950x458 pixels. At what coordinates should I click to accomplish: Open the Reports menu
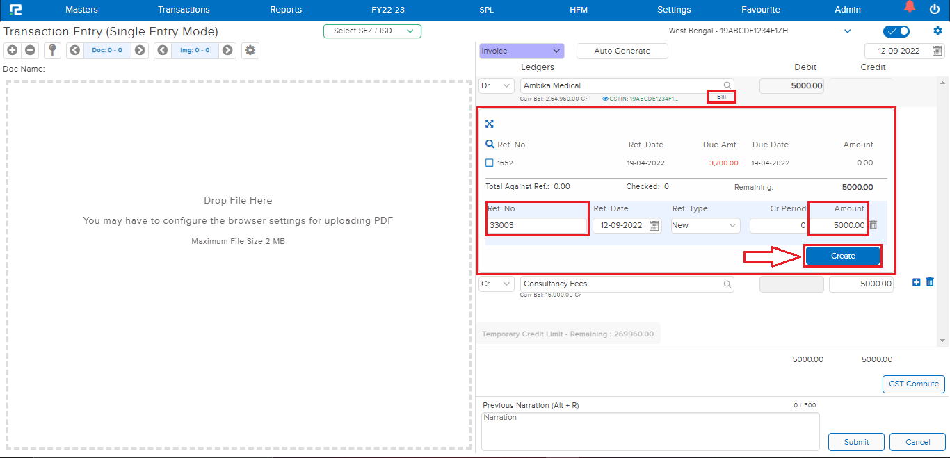(286, 10)
